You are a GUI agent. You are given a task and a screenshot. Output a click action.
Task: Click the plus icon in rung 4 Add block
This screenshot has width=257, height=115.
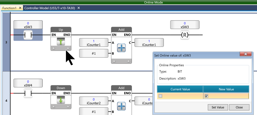tap(121, 106)
